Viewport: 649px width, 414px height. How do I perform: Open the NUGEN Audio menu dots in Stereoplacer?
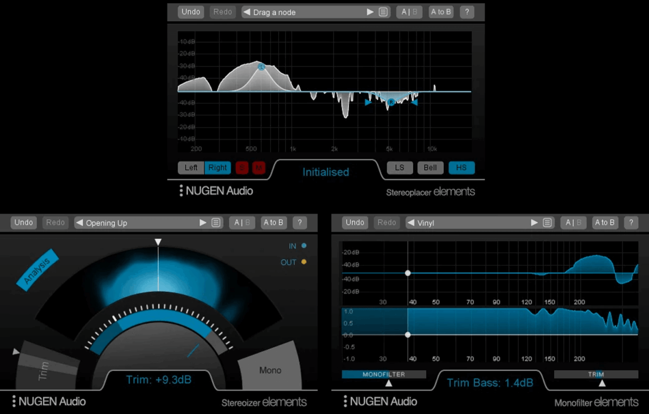click(181, 191)
